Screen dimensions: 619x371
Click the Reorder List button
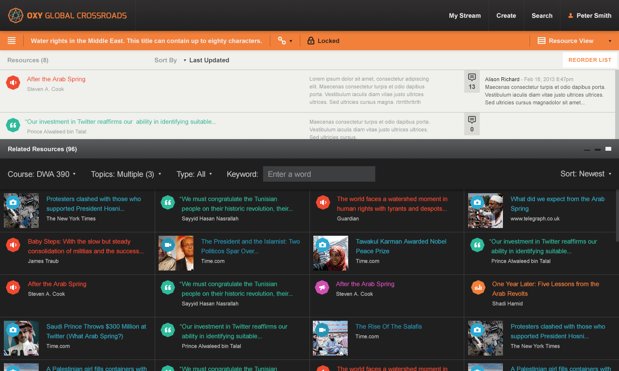click(x=590, y=60)
